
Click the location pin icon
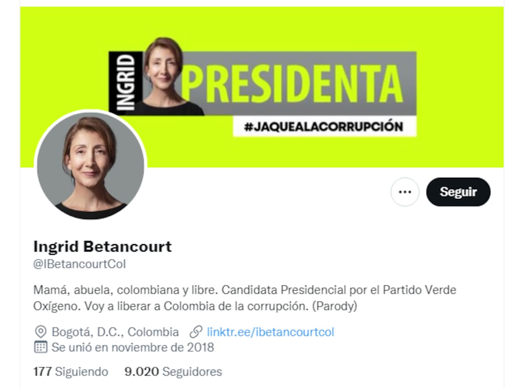tap(40, 332)
